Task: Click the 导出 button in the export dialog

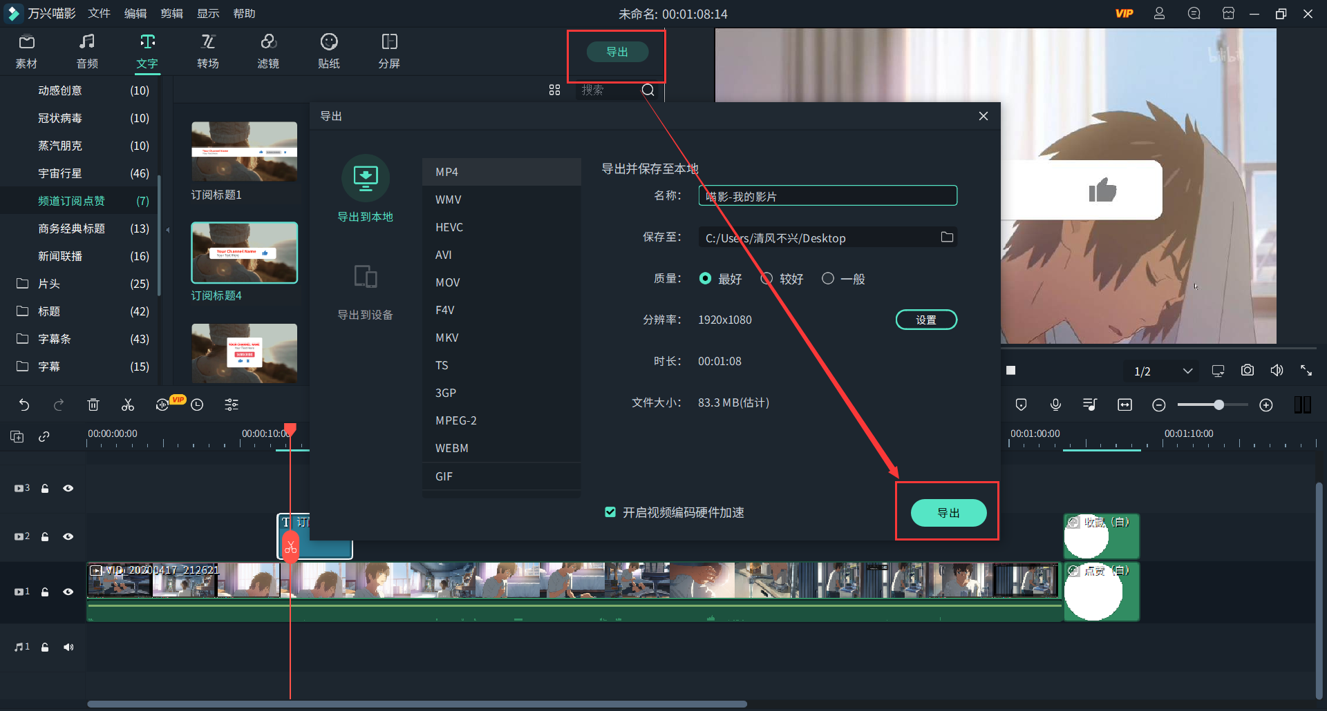Action: 948,512
